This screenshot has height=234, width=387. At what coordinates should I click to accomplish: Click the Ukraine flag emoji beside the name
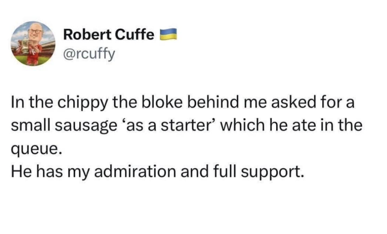[168, 34]
